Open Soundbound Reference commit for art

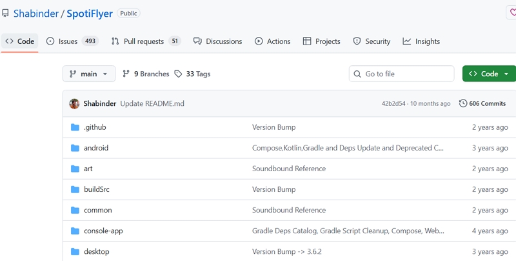pyautogui.click(x=289, y=169)
